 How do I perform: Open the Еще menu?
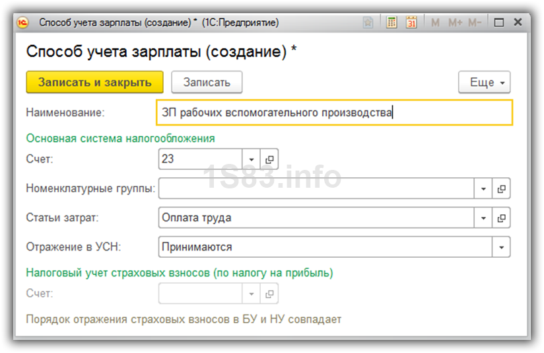pos(484,83)
